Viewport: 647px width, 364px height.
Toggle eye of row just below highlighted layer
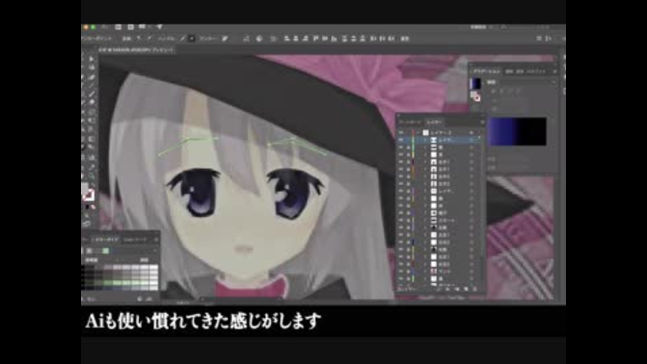[x=400, y=148]
